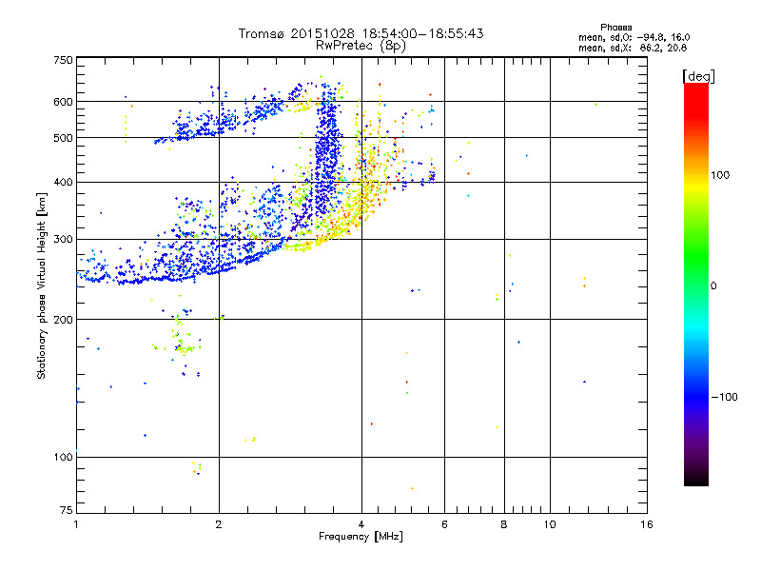
Task: Click the 200 tick label on the y-axis
Action: (x=63, y=320)
